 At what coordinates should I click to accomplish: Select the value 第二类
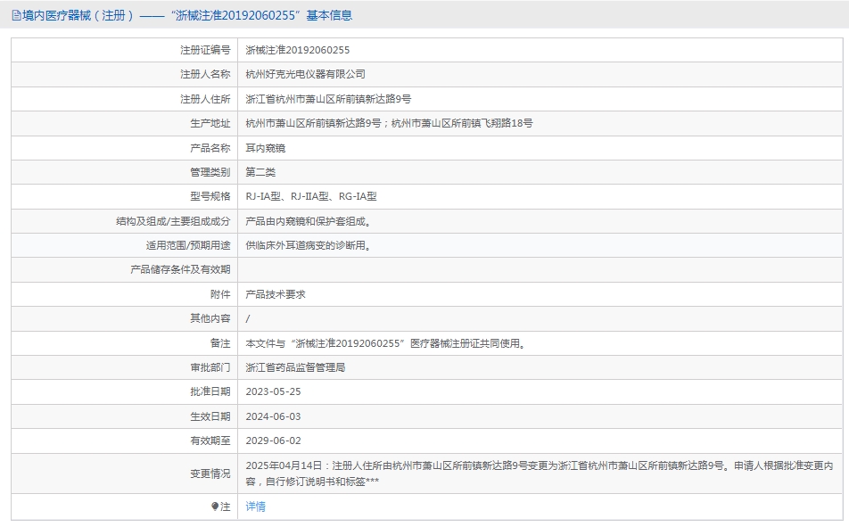click(260, 172)
